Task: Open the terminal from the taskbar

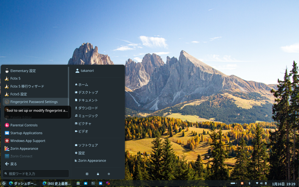Action: tap(93, 183)
